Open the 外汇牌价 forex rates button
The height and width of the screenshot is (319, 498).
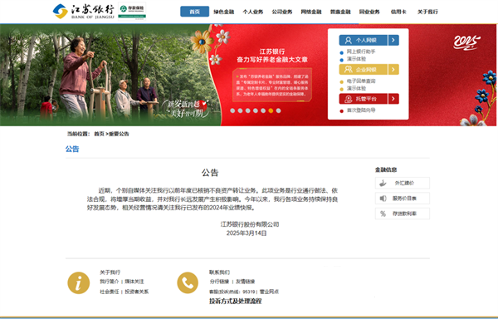coord(403,183)
